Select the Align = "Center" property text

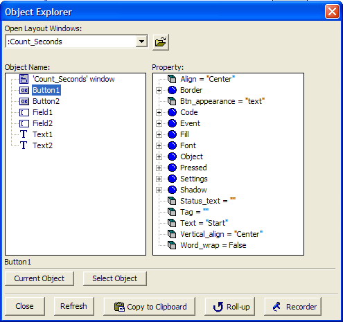tap(208, 79)
